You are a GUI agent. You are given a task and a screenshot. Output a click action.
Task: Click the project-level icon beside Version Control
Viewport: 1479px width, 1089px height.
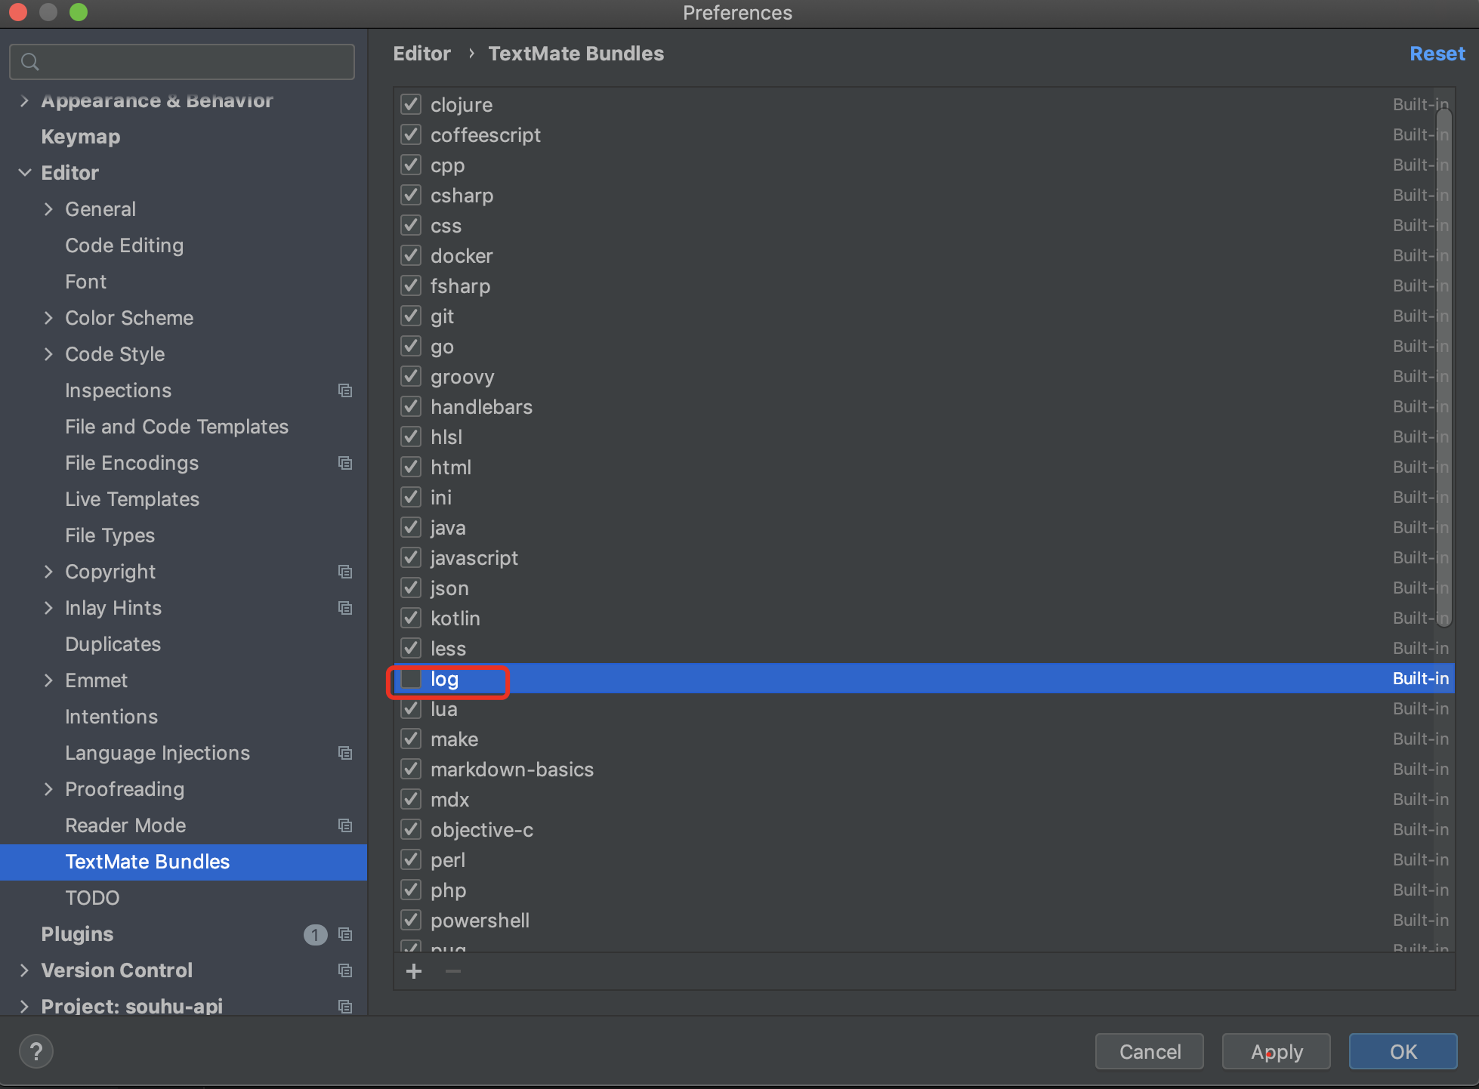tap(345, 970)
